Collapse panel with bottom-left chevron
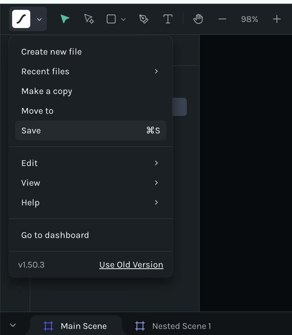The image size is (292, 335). pos(12,325)
